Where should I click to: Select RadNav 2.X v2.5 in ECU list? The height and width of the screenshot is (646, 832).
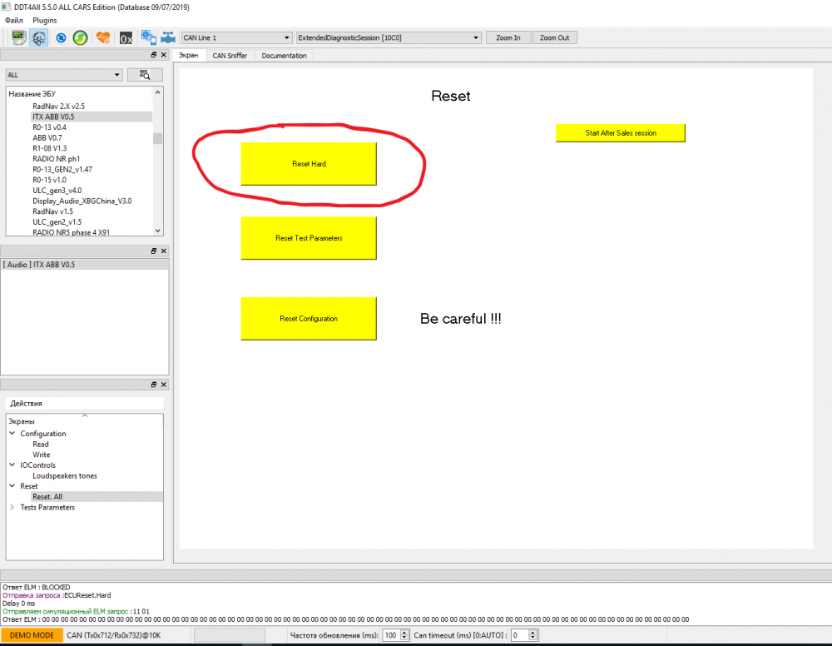point(58,107)
